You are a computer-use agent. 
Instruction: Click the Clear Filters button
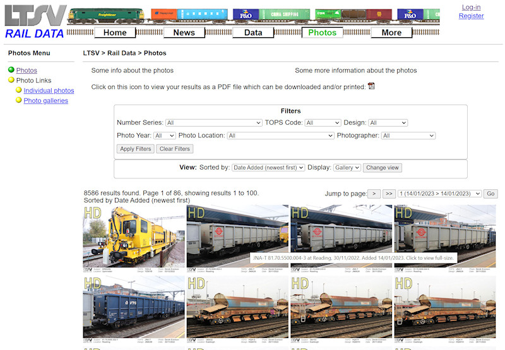[175, 149]
